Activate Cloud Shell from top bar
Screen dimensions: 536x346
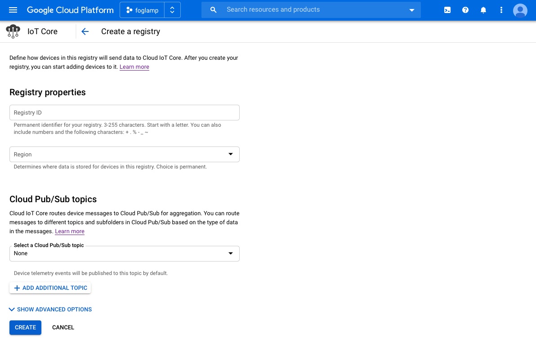[447, 10]
